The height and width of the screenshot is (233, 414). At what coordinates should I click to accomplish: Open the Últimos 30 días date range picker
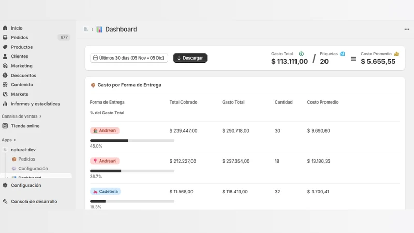click(x=129, y=58)
